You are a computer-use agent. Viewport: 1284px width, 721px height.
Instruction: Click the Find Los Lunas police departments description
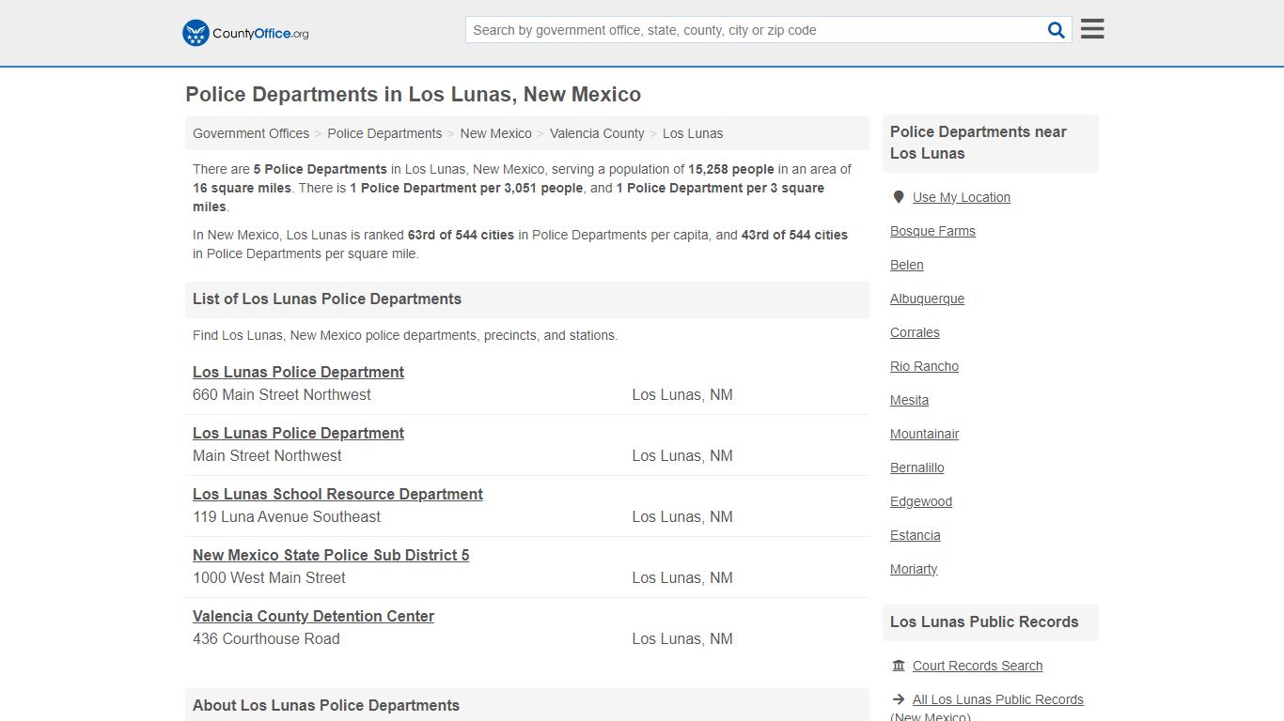(405, 335)
